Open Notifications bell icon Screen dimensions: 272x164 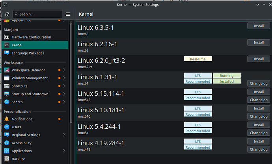tap(7, 119)
